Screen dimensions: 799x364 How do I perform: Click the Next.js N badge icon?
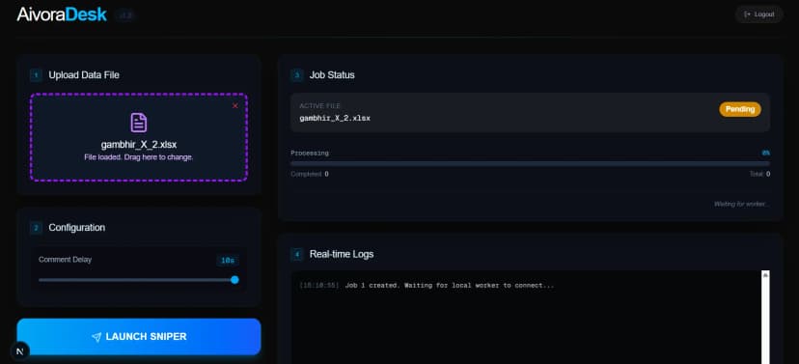[20, 351]
